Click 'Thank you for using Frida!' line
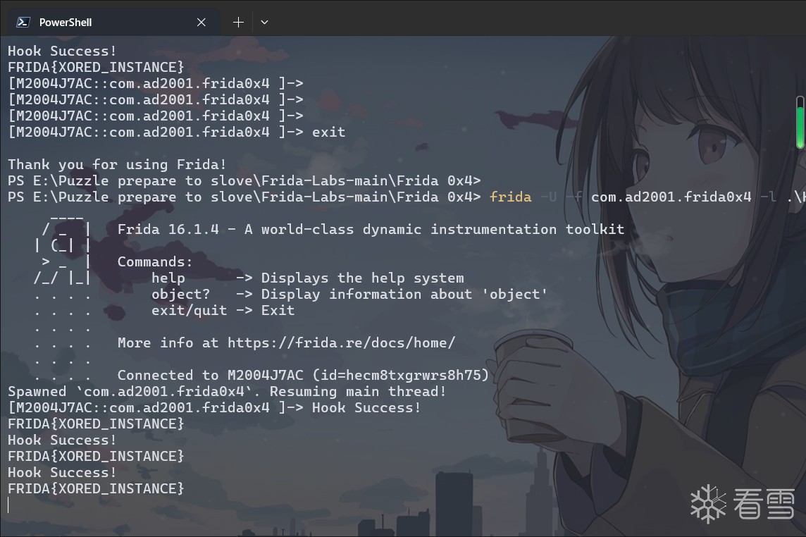 coord(117,165)
